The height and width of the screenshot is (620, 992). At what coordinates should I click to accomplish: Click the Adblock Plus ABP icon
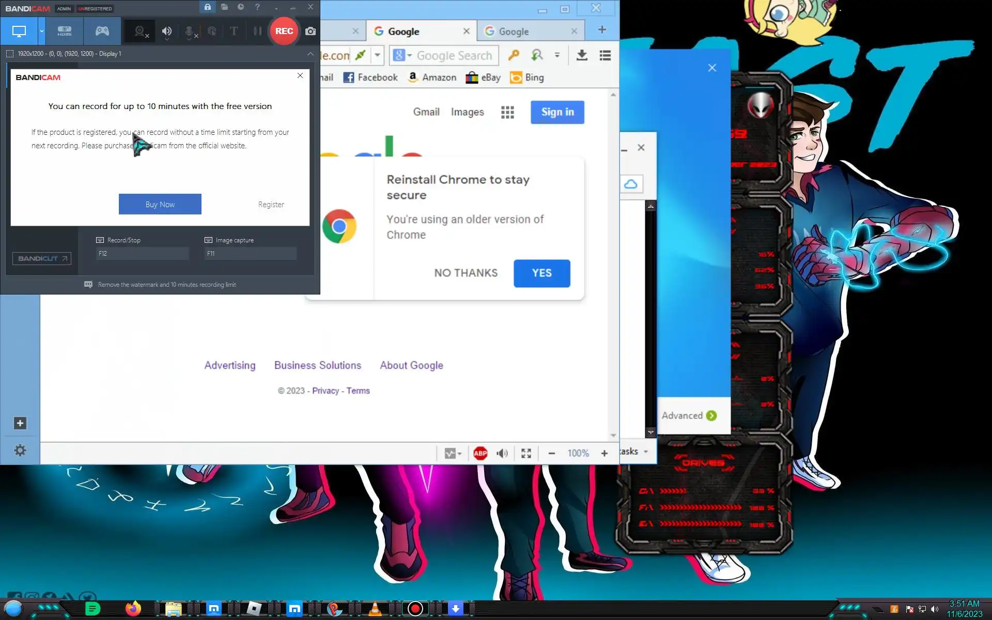[x=480, y=453]
